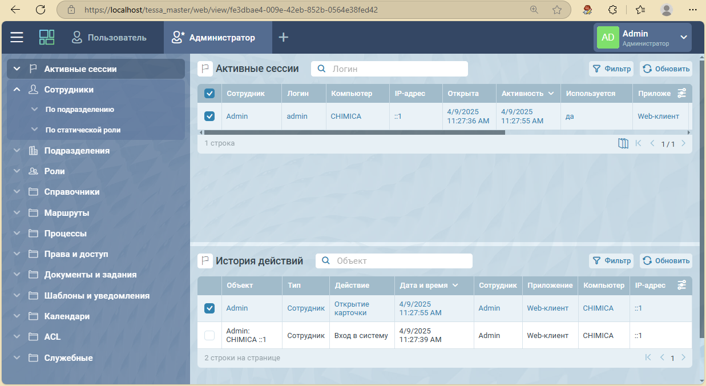Click the red flag icon beside История действий

(x=205, y=261)
